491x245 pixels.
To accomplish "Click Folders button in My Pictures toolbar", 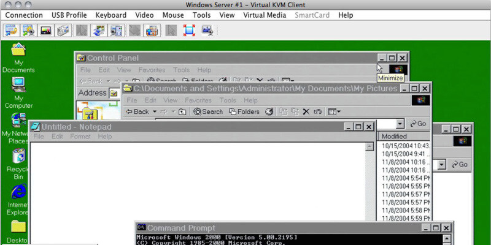I will pos(244,111).
